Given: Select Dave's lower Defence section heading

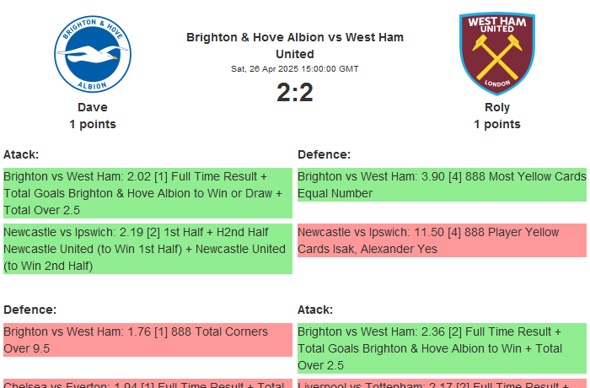Looking at the screenshot, I should tap(30, 310).
